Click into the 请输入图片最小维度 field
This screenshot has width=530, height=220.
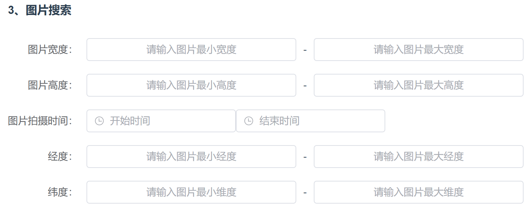click(x=191, y=192)
